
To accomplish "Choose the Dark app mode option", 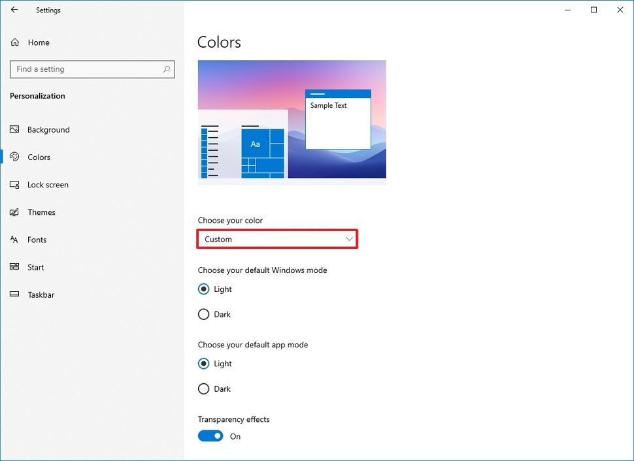I will tap(204, 389).
